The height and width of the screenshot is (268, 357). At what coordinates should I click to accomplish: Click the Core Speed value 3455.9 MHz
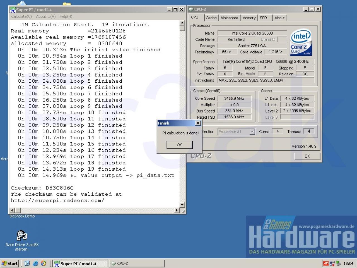(x=234, y=99)
